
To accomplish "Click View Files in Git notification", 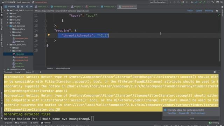I will tap(172, 113).
